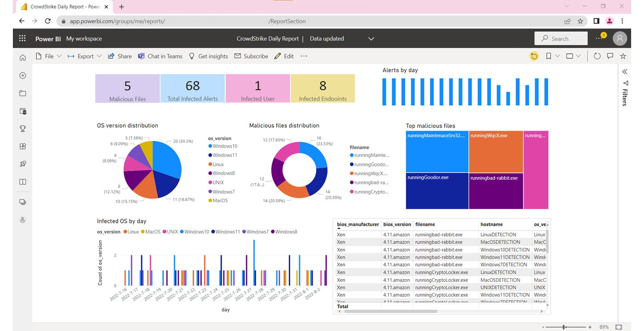Image resolution: width=644 pixels, height=331 pixels.
Task: Select the Total Infected Alerts card
Action: (192, 88)
